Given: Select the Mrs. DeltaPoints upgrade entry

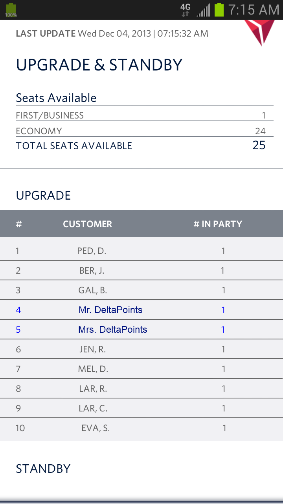Looking at the screenshot, I should (112, 330).
